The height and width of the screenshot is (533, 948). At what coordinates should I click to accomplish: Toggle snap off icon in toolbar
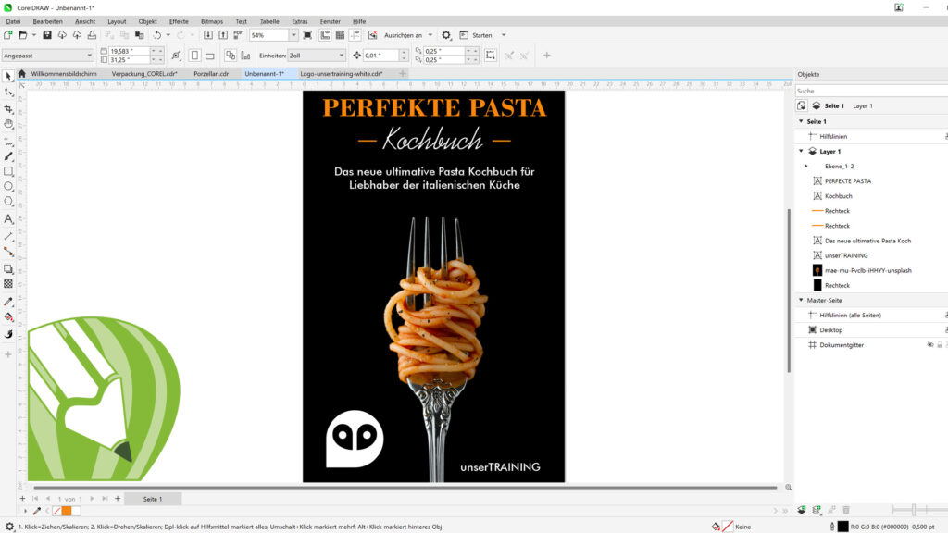(372, 35)
